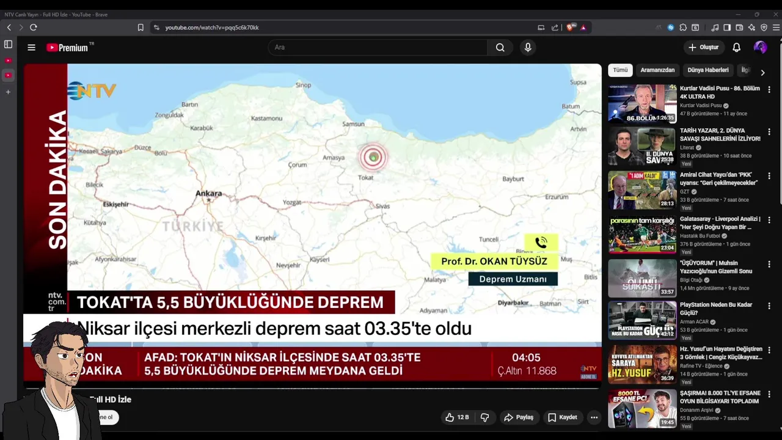Open the Brave VPN shield icon
The height and width of the screenshot is (440, 782).
pyautogui.click(x=764, y=28)
